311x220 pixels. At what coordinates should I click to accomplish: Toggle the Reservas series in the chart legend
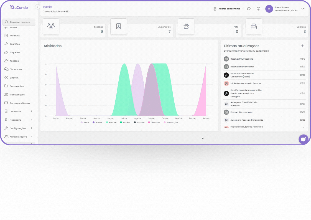coord(111,122)
